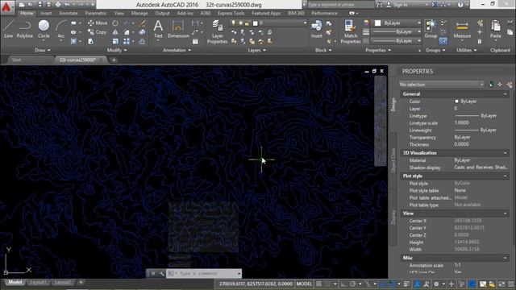The height and width of the screenshot is (290, 516).
Task: Switch to the Start file tab
Action: [x=16, y=60]
